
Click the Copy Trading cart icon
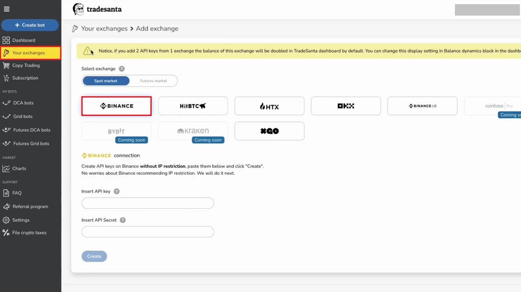click(6, 66)
